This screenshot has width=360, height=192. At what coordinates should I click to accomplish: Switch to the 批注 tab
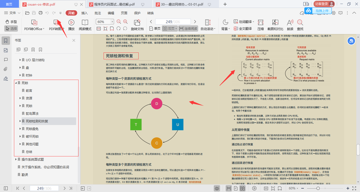tap(98, 13)
